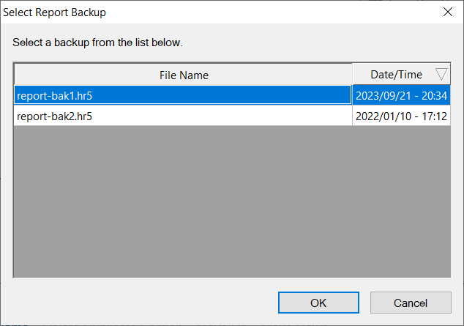Sort the list by File Name header

(184, 75)
